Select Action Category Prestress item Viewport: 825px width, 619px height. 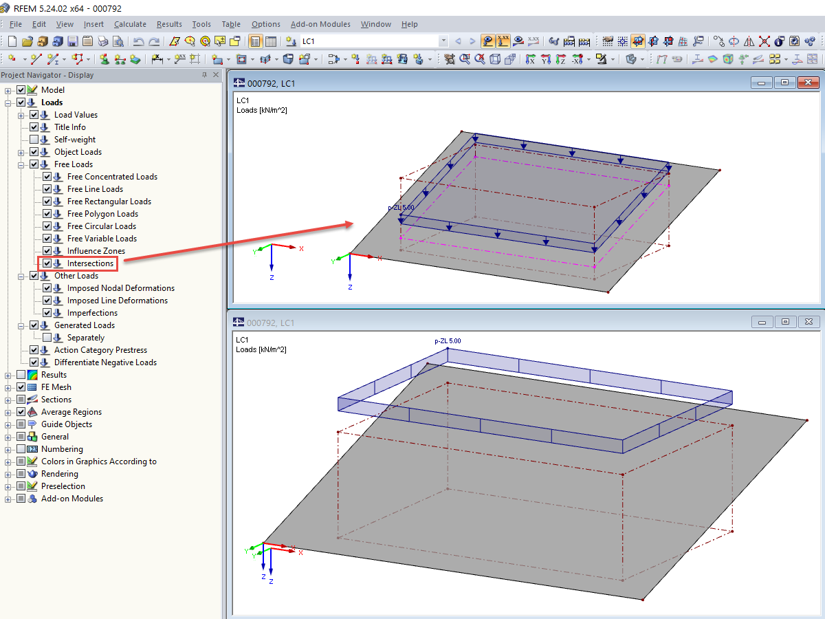pos(100,350)
